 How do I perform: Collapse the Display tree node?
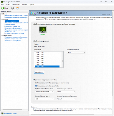pos(2,19)
